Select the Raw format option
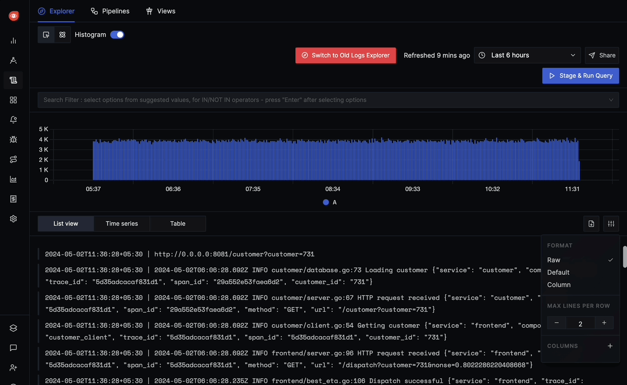This screenshot has height=385, width=627. (x=580, y=260)
